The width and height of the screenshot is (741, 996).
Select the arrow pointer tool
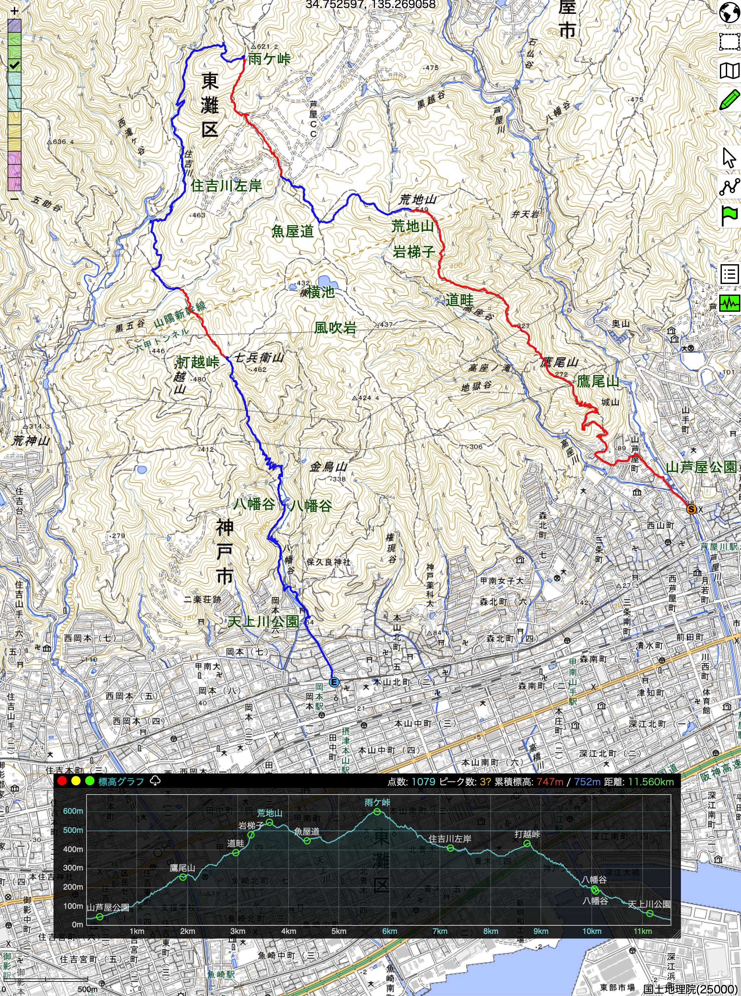point(729,158)
